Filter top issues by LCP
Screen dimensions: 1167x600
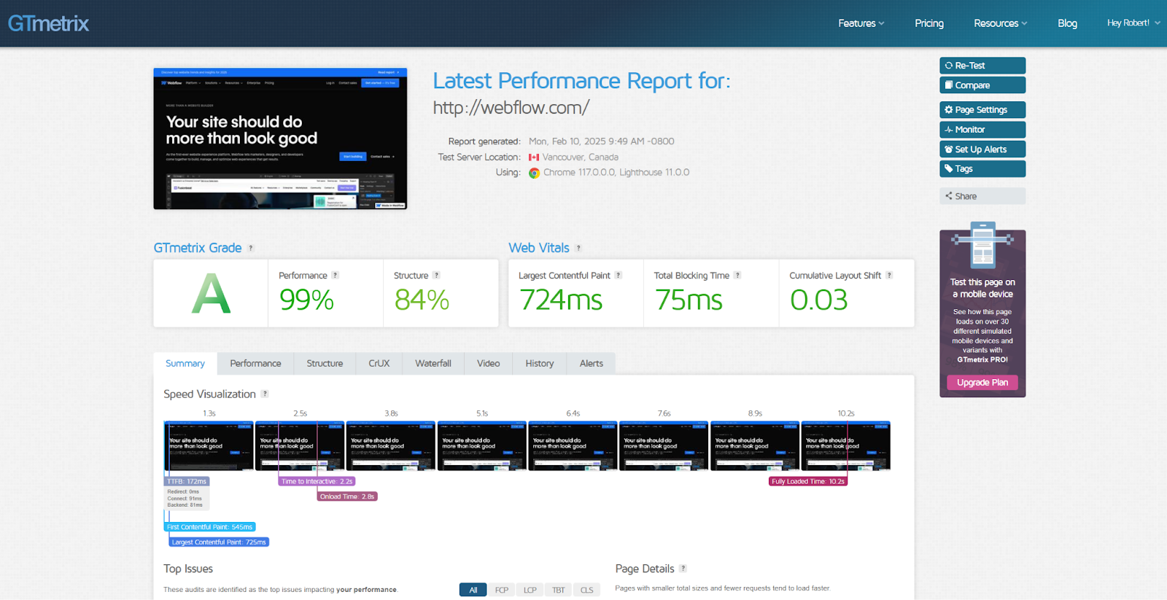(530, 590)
